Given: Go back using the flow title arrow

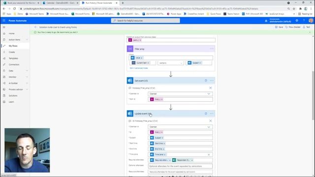Looking at the screenshot, I should pos(36,27).
